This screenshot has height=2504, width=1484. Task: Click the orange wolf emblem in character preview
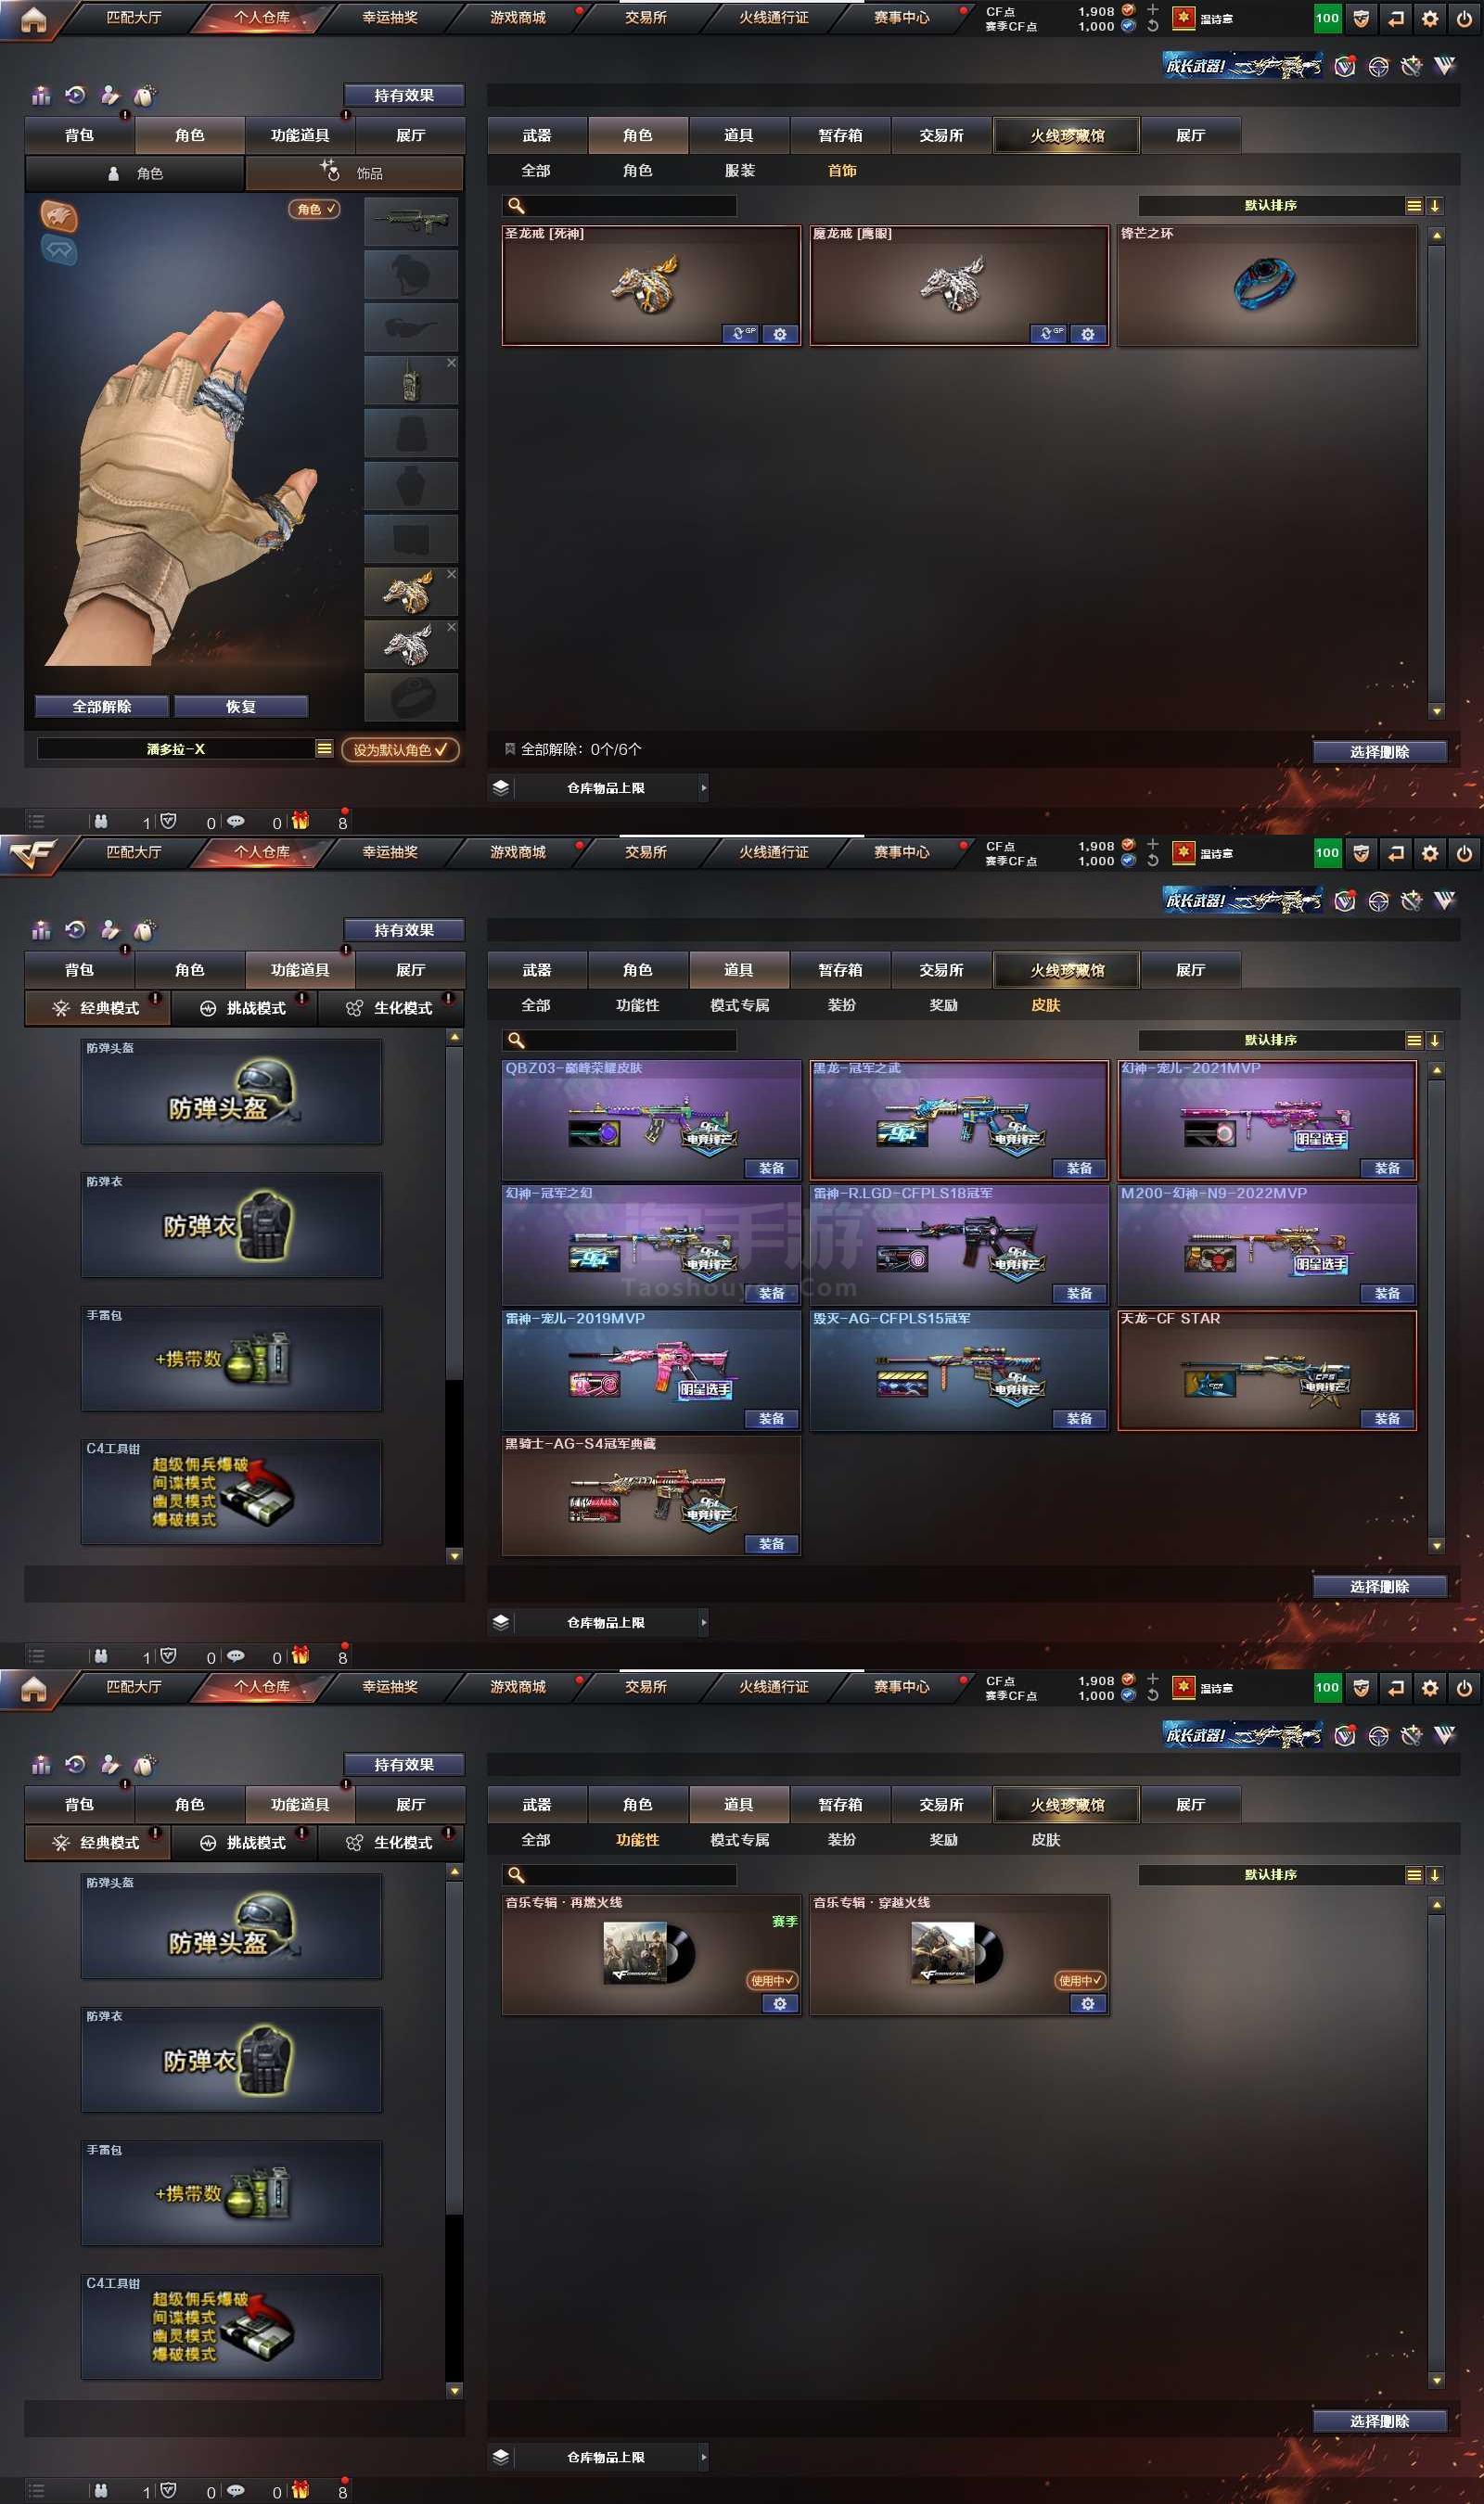click(x=59, y=215)
